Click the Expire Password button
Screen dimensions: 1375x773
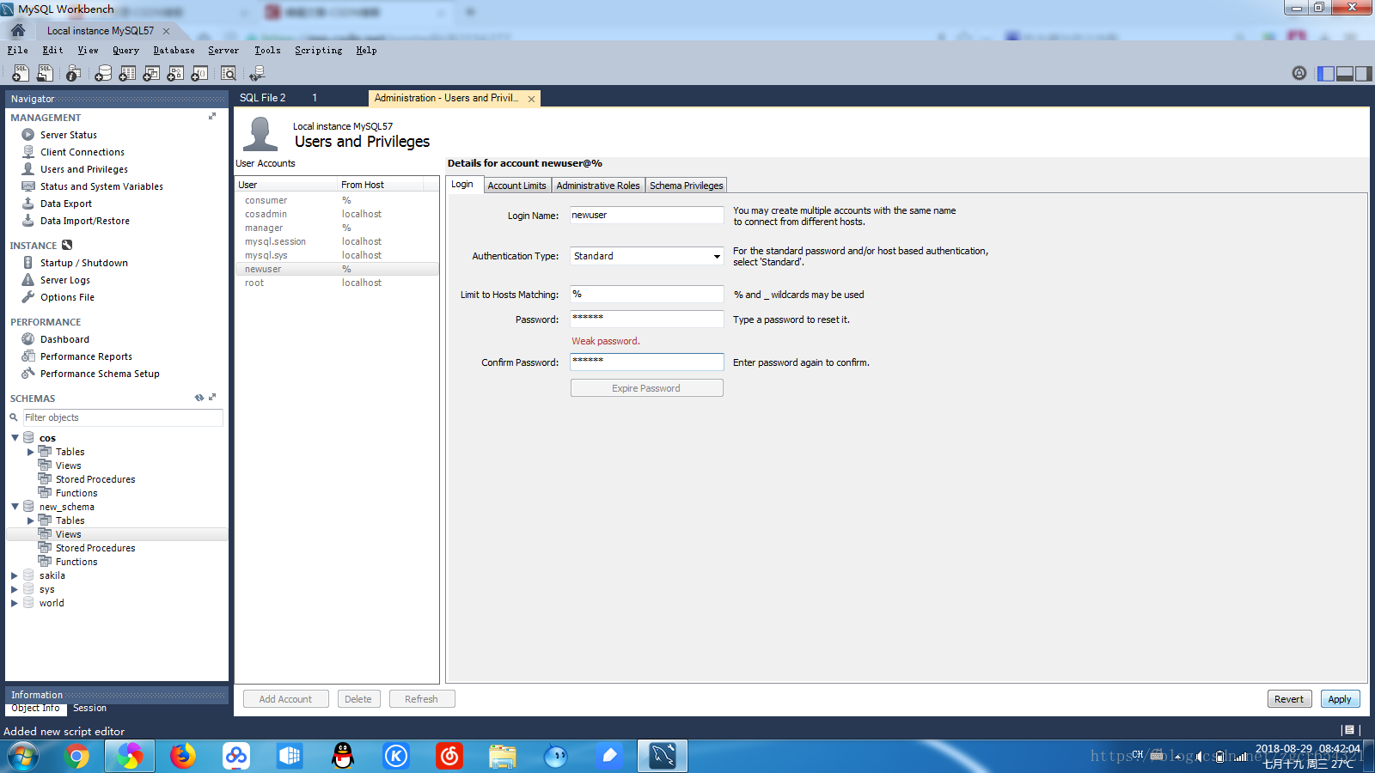click(x=646, y=388)
